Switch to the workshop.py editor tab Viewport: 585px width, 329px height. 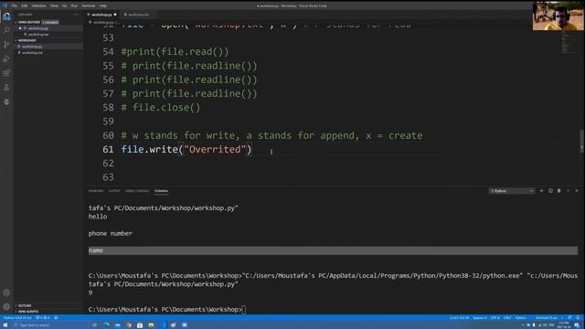101,15
